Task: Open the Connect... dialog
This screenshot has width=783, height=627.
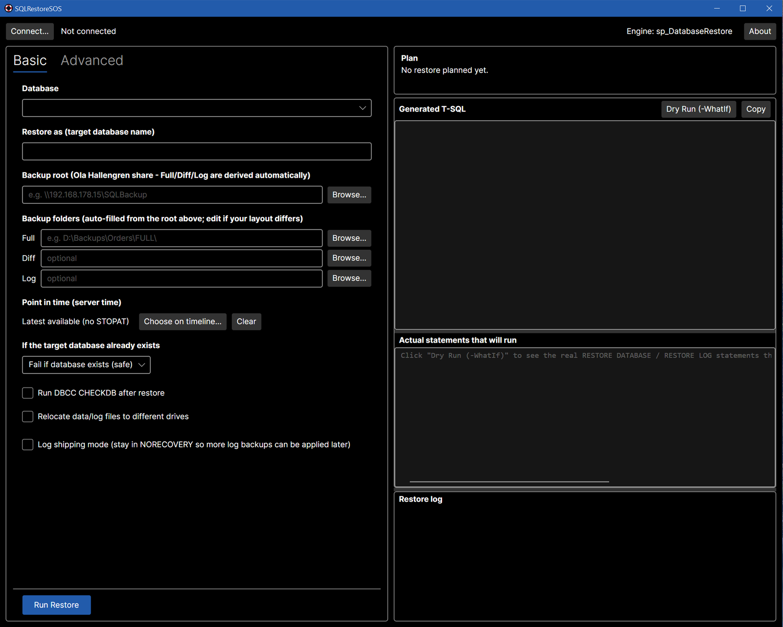Action: [x=30, y=31]
